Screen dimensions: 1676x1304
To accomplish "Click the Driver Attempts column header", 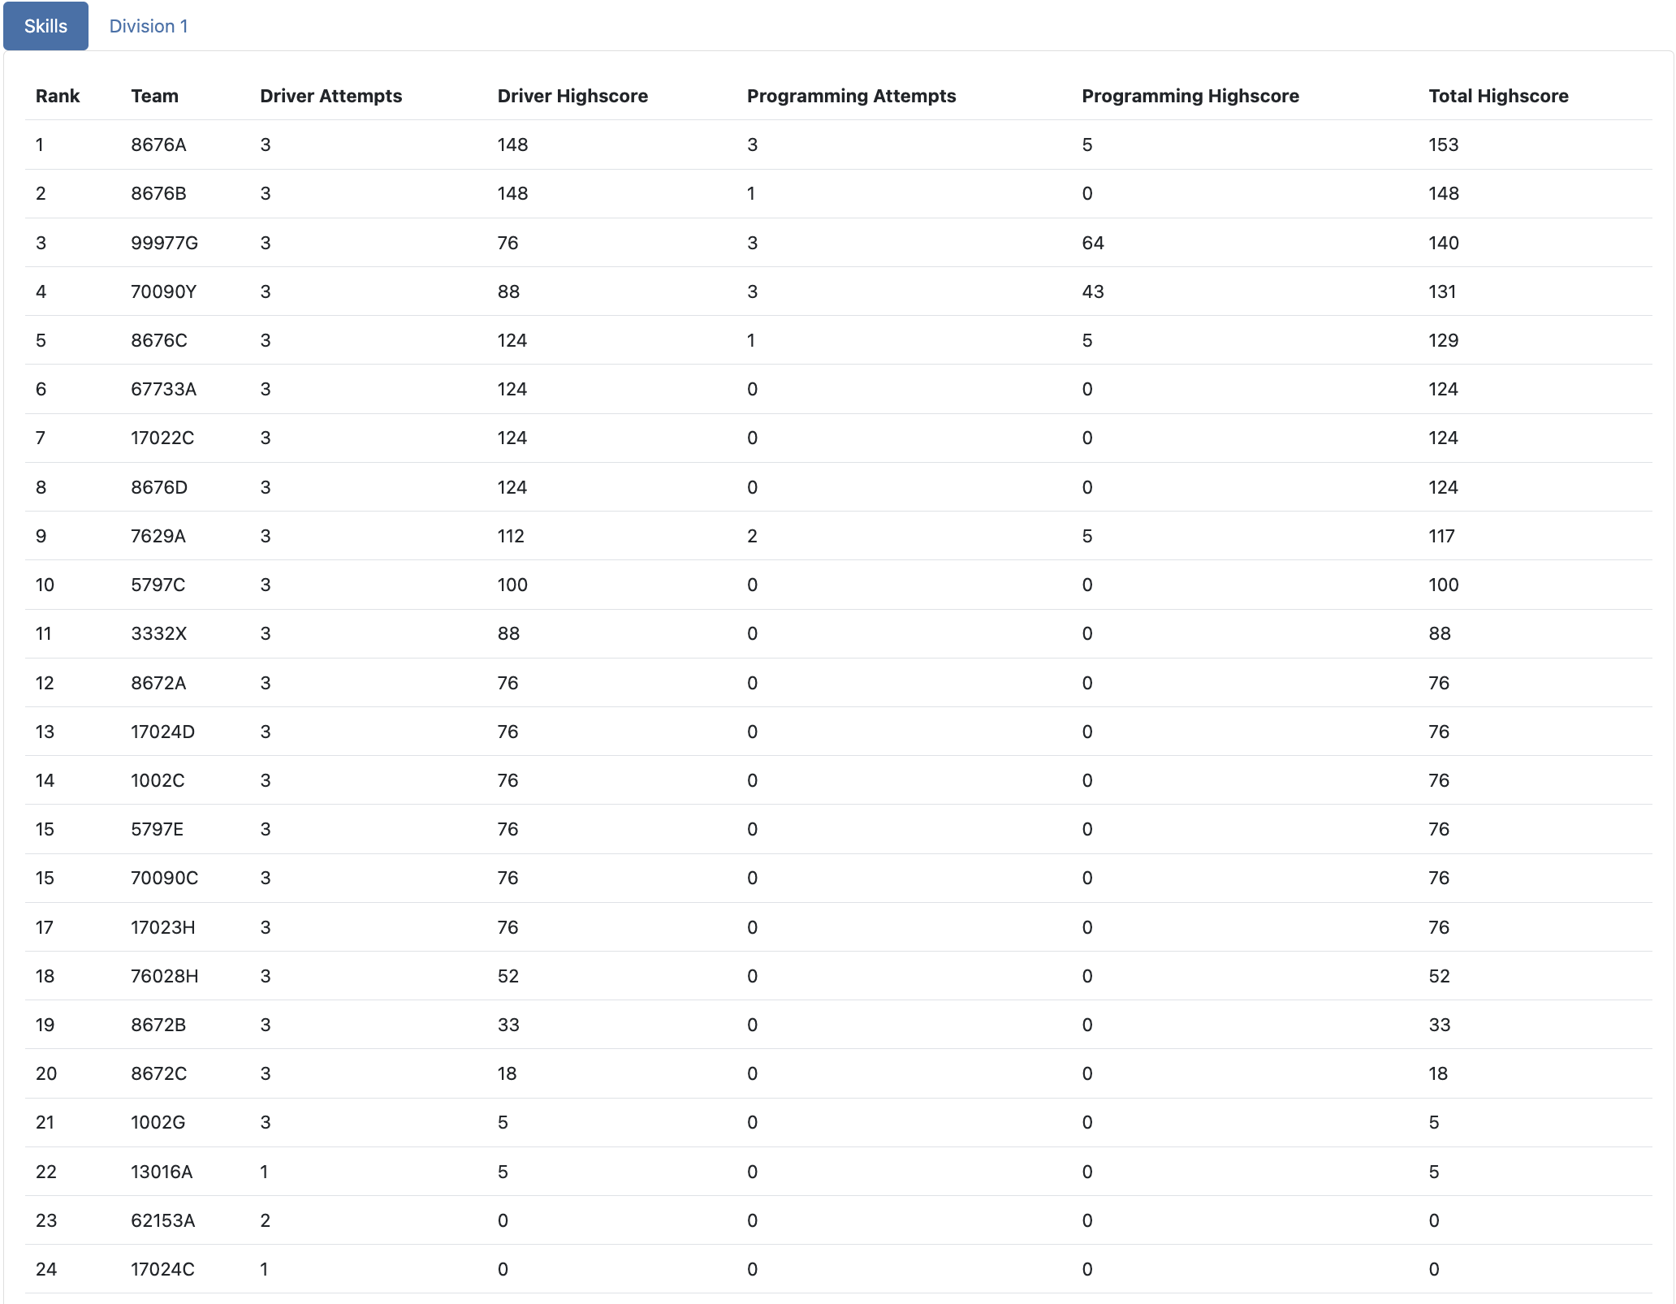I will (330, 96).
